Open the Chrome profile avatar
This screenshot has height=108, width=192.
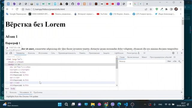[x=176, y=9]
